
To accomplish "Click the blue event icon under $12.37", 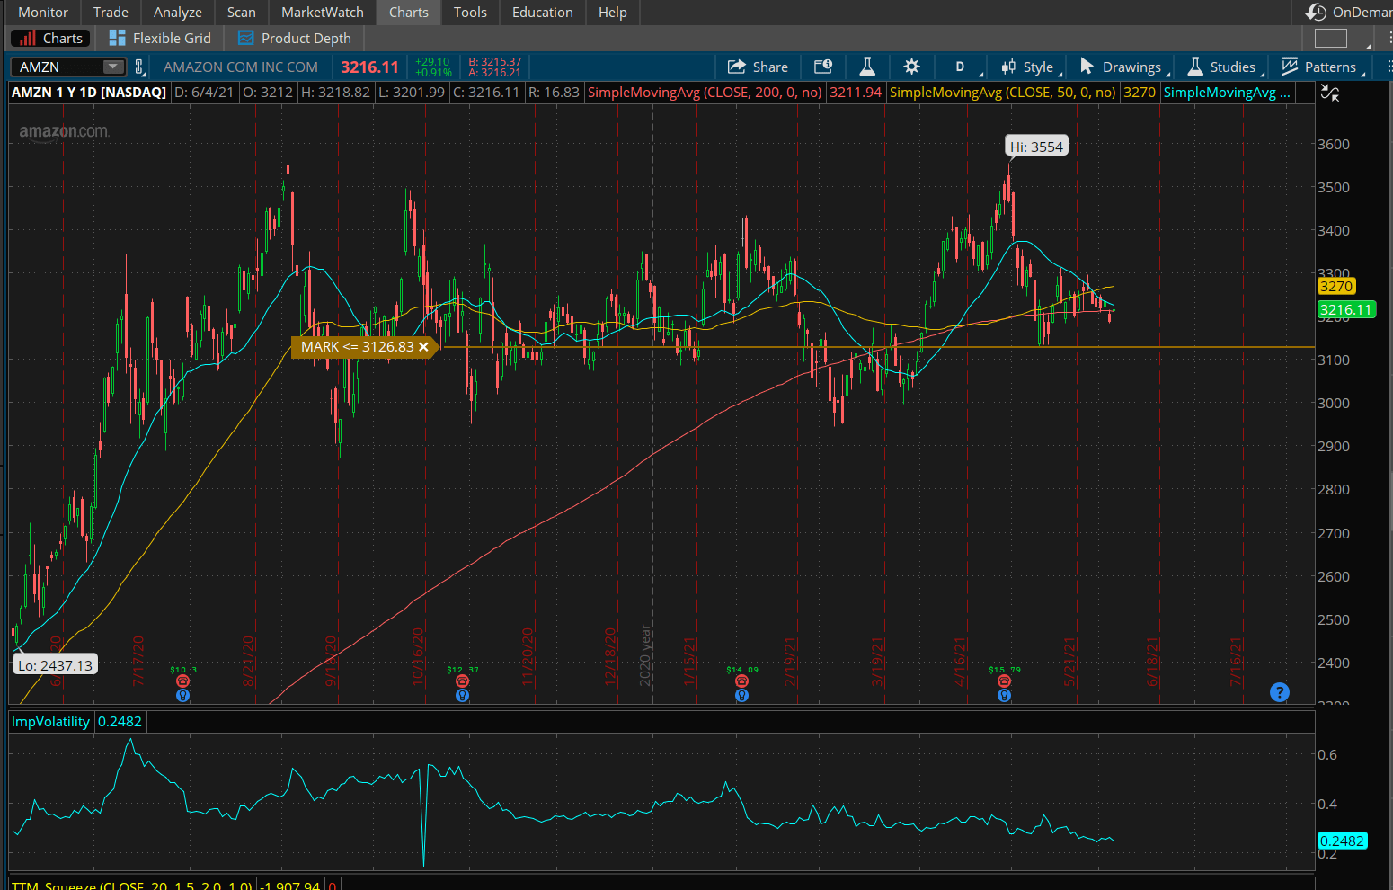I will (462, 695).
